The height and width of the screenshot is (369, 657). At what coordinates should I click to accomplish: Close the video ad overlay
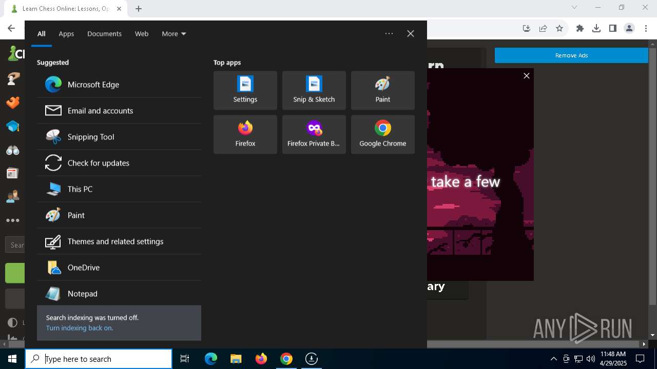(x=527, y=76)
